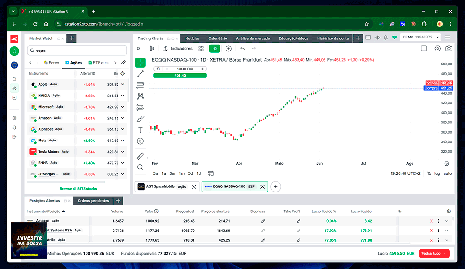The height and width of the screenshot is (269, 465).
Task: Expand the NVIDIA row chevron
Action: [122, 96]
